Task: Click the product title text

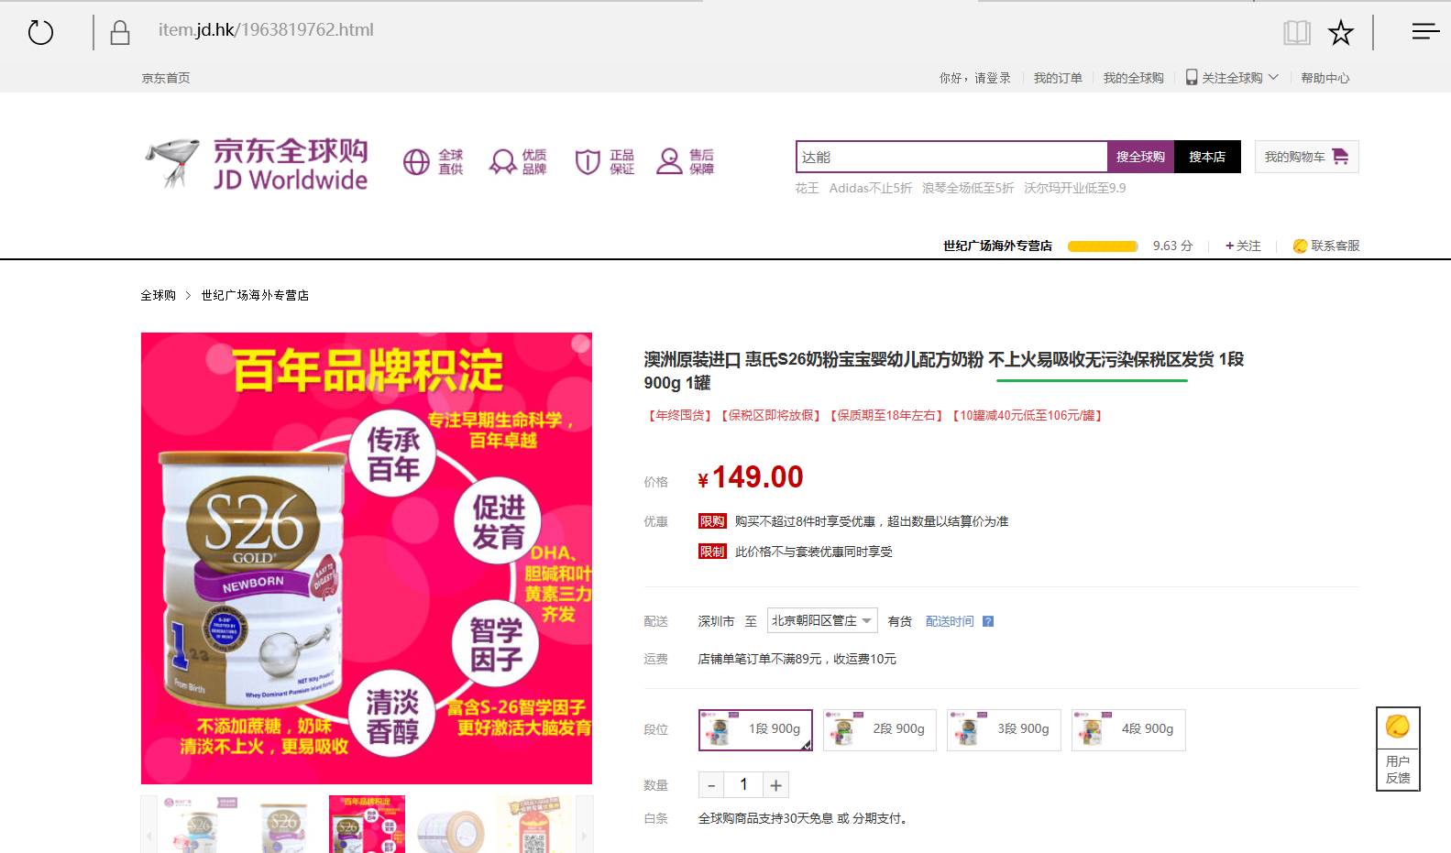Action: point(944,370)
